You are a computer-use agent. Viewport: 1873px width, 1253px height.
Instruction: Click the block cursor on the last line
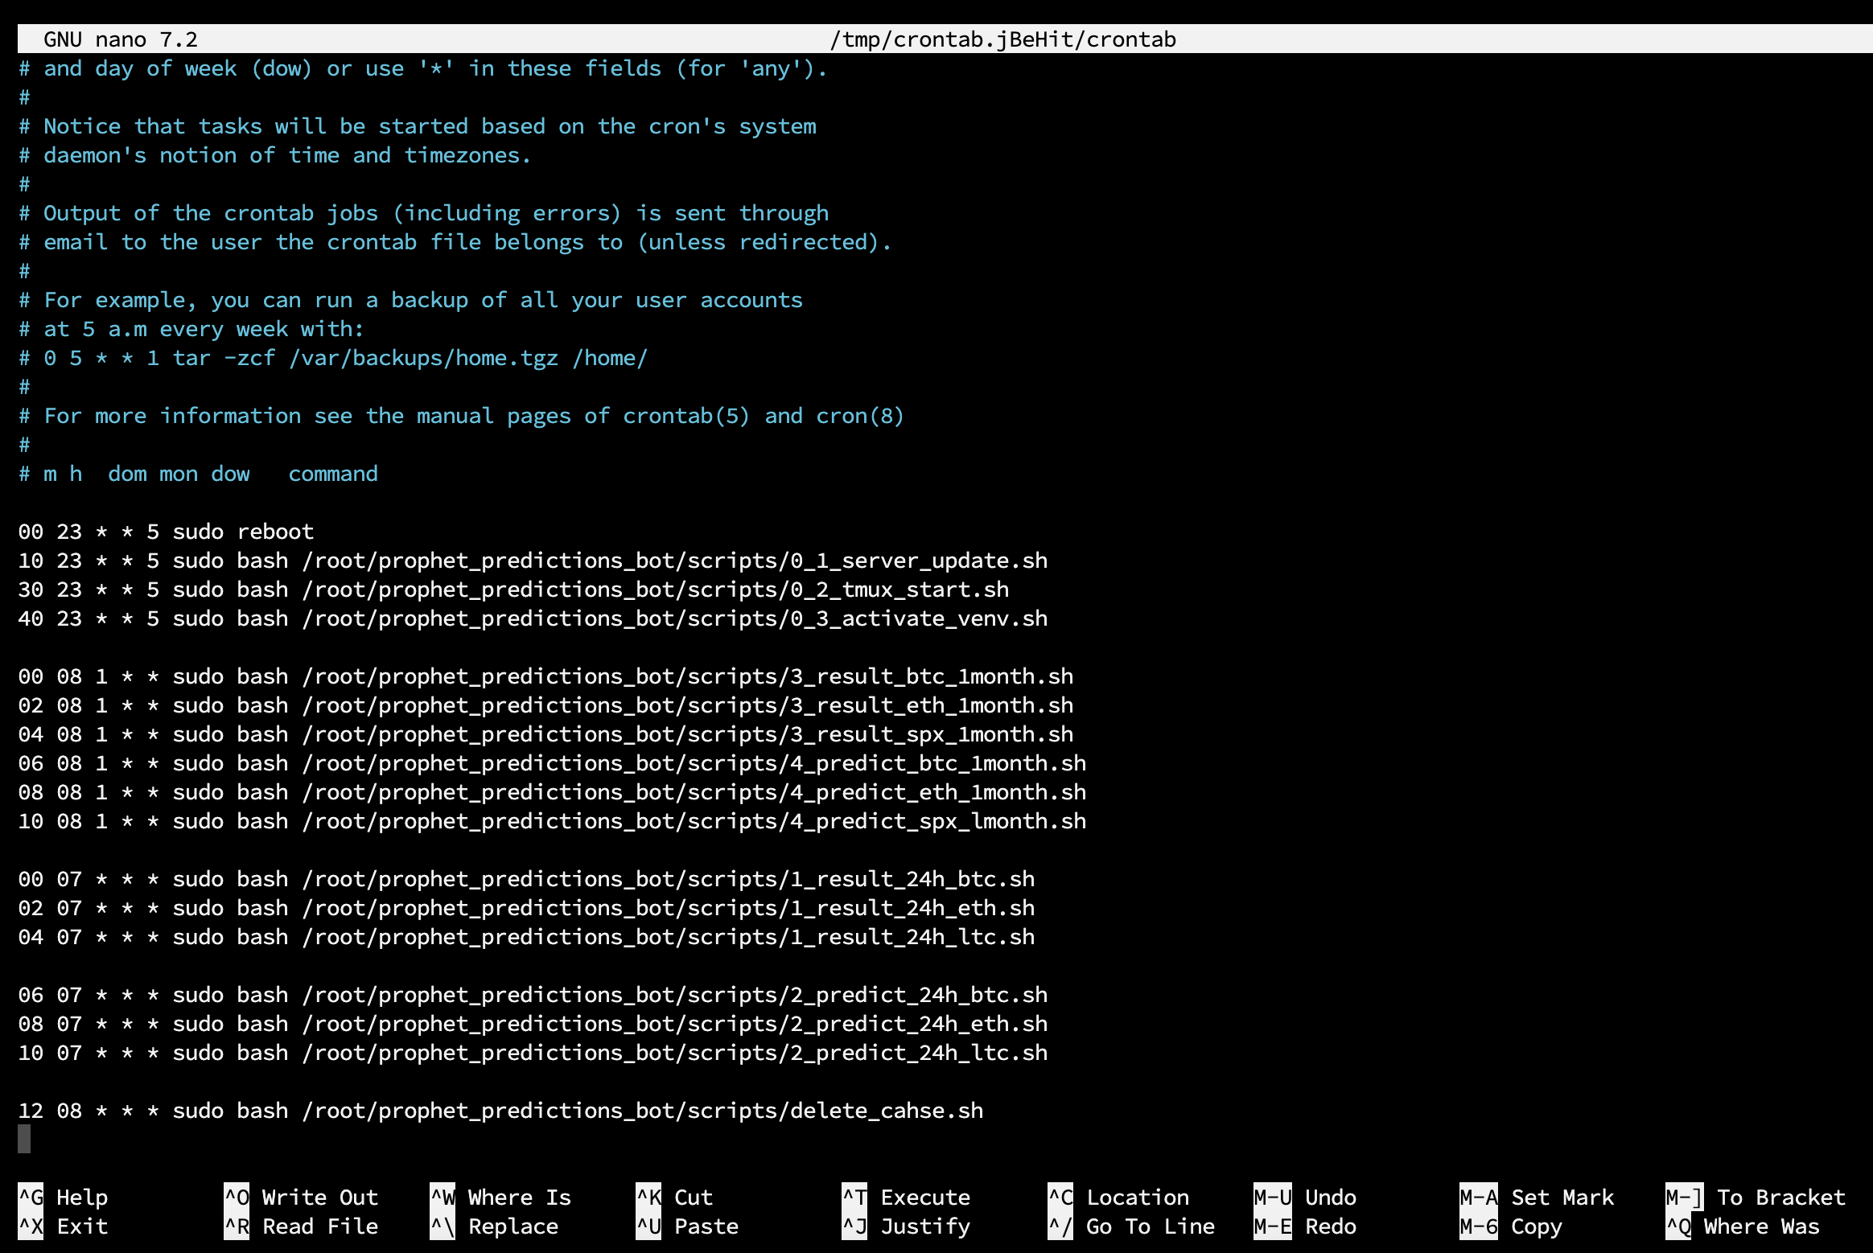(x=24, y=1139)
